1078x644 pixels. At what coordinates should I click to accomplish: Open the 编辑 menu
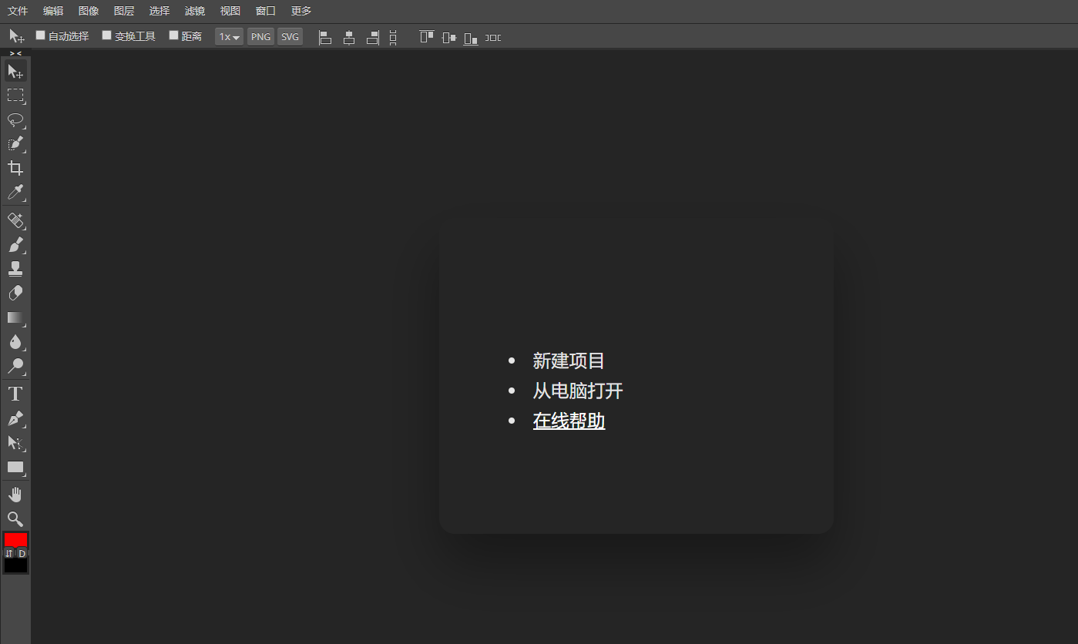[x=53, y=11]
